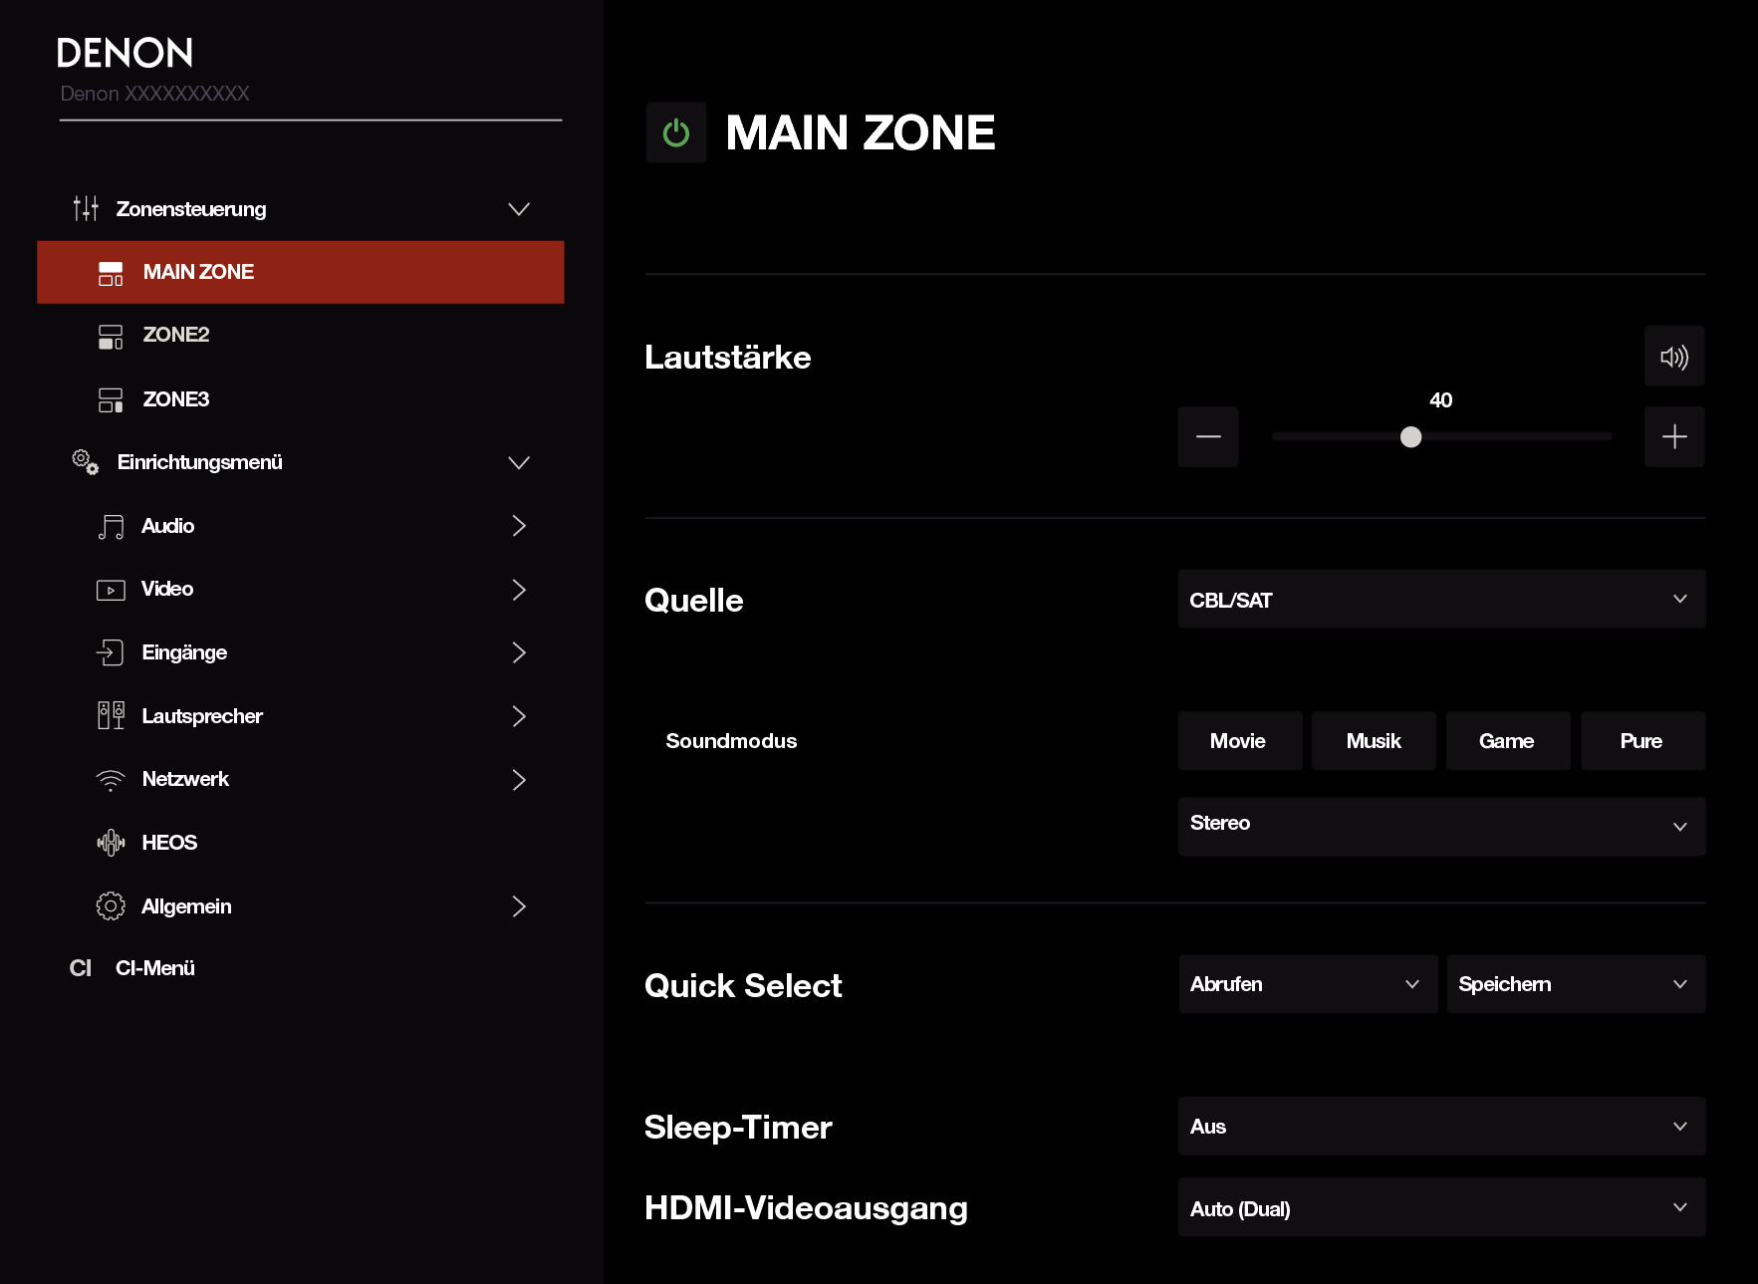The width and height of the screenshot is (1758, 1284).
Task: Select the Musik sound mode
Action: pyautogui.click(x=1373, y=741)
